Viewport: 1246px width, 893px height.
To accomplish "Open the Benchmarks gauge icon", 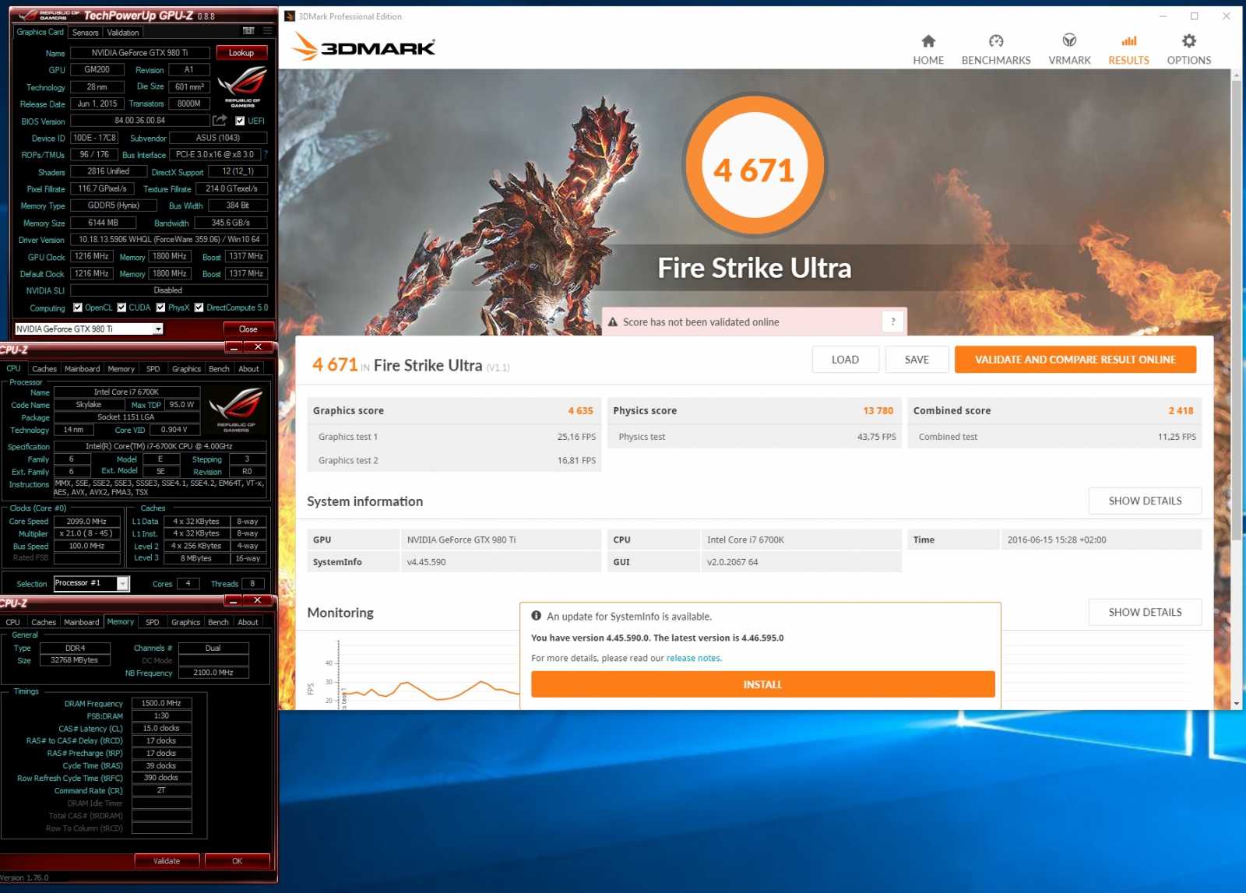I will [996, 41].
